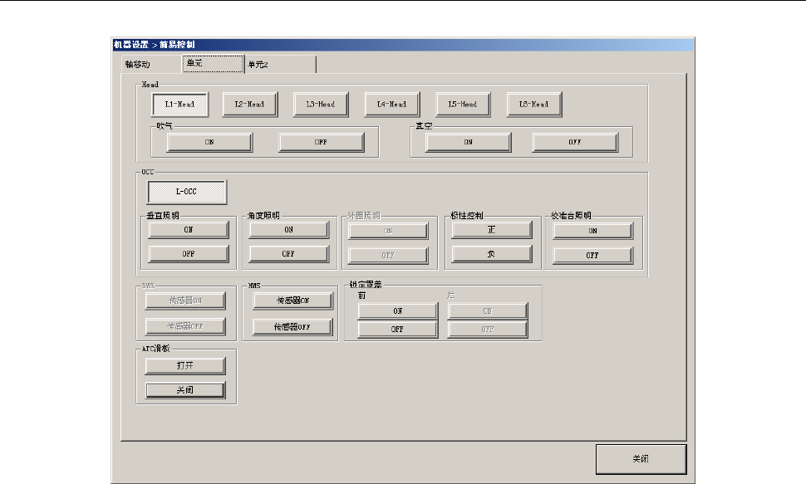Click the bottom-right 关闭 button
806x484 pixels.
(641, 458)
